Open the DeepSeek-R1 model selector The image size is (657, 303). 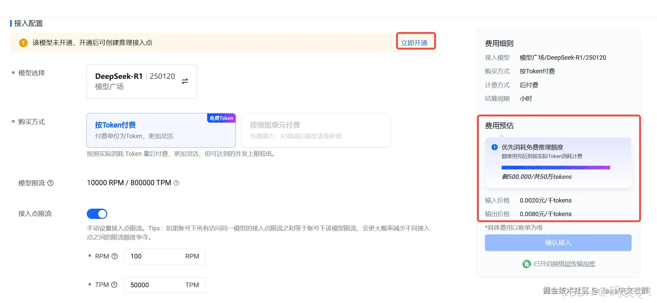142,81
